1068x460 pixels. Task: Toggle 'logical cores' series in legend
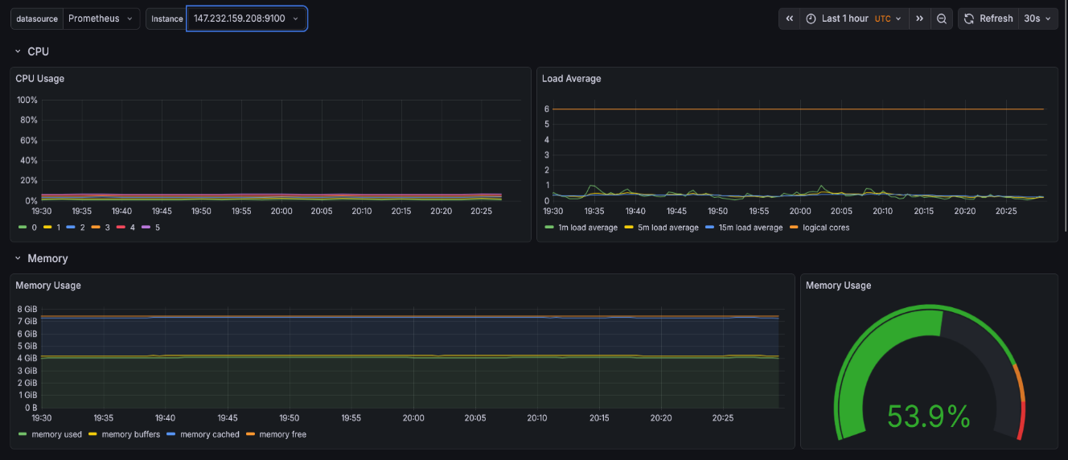click(825, 228)
